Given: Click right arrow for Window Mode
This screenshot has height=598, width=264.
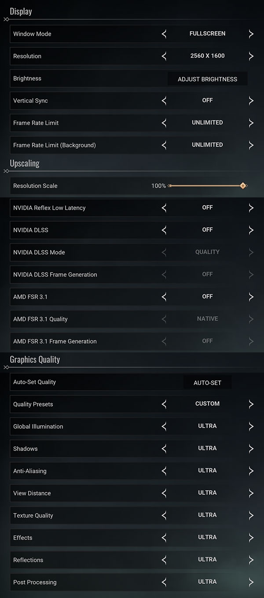Looking at the screenshot, I should click(x=251, y=34).
